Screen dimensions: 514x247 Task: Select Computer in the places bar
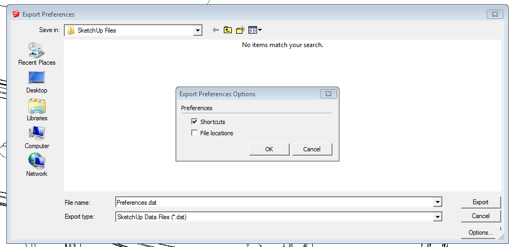[37, 138]
